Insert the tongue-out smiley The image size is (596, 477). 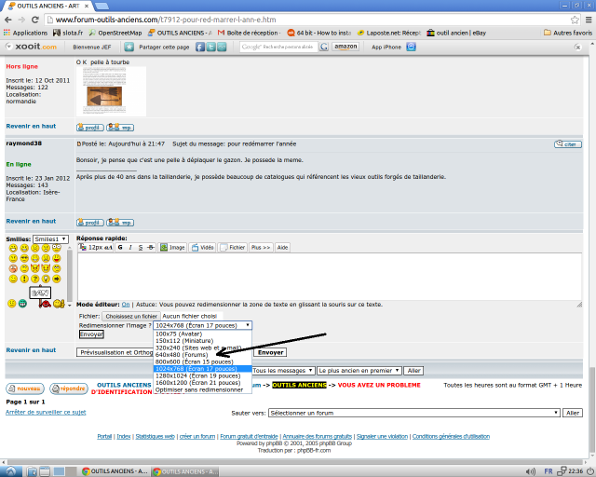point(57,258)
